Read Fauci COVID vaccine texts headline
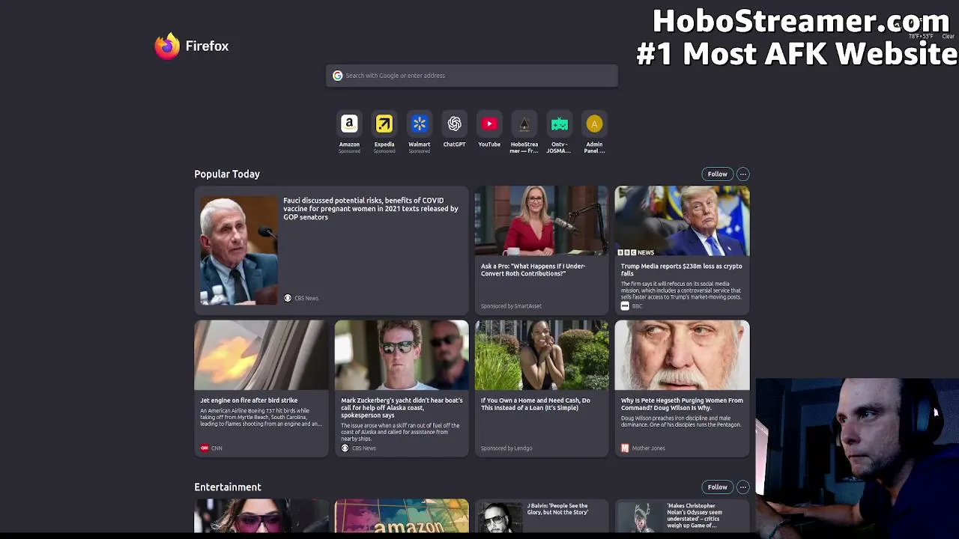The height and width of the screenshot is (539, 959). click(x=371, y=209)
